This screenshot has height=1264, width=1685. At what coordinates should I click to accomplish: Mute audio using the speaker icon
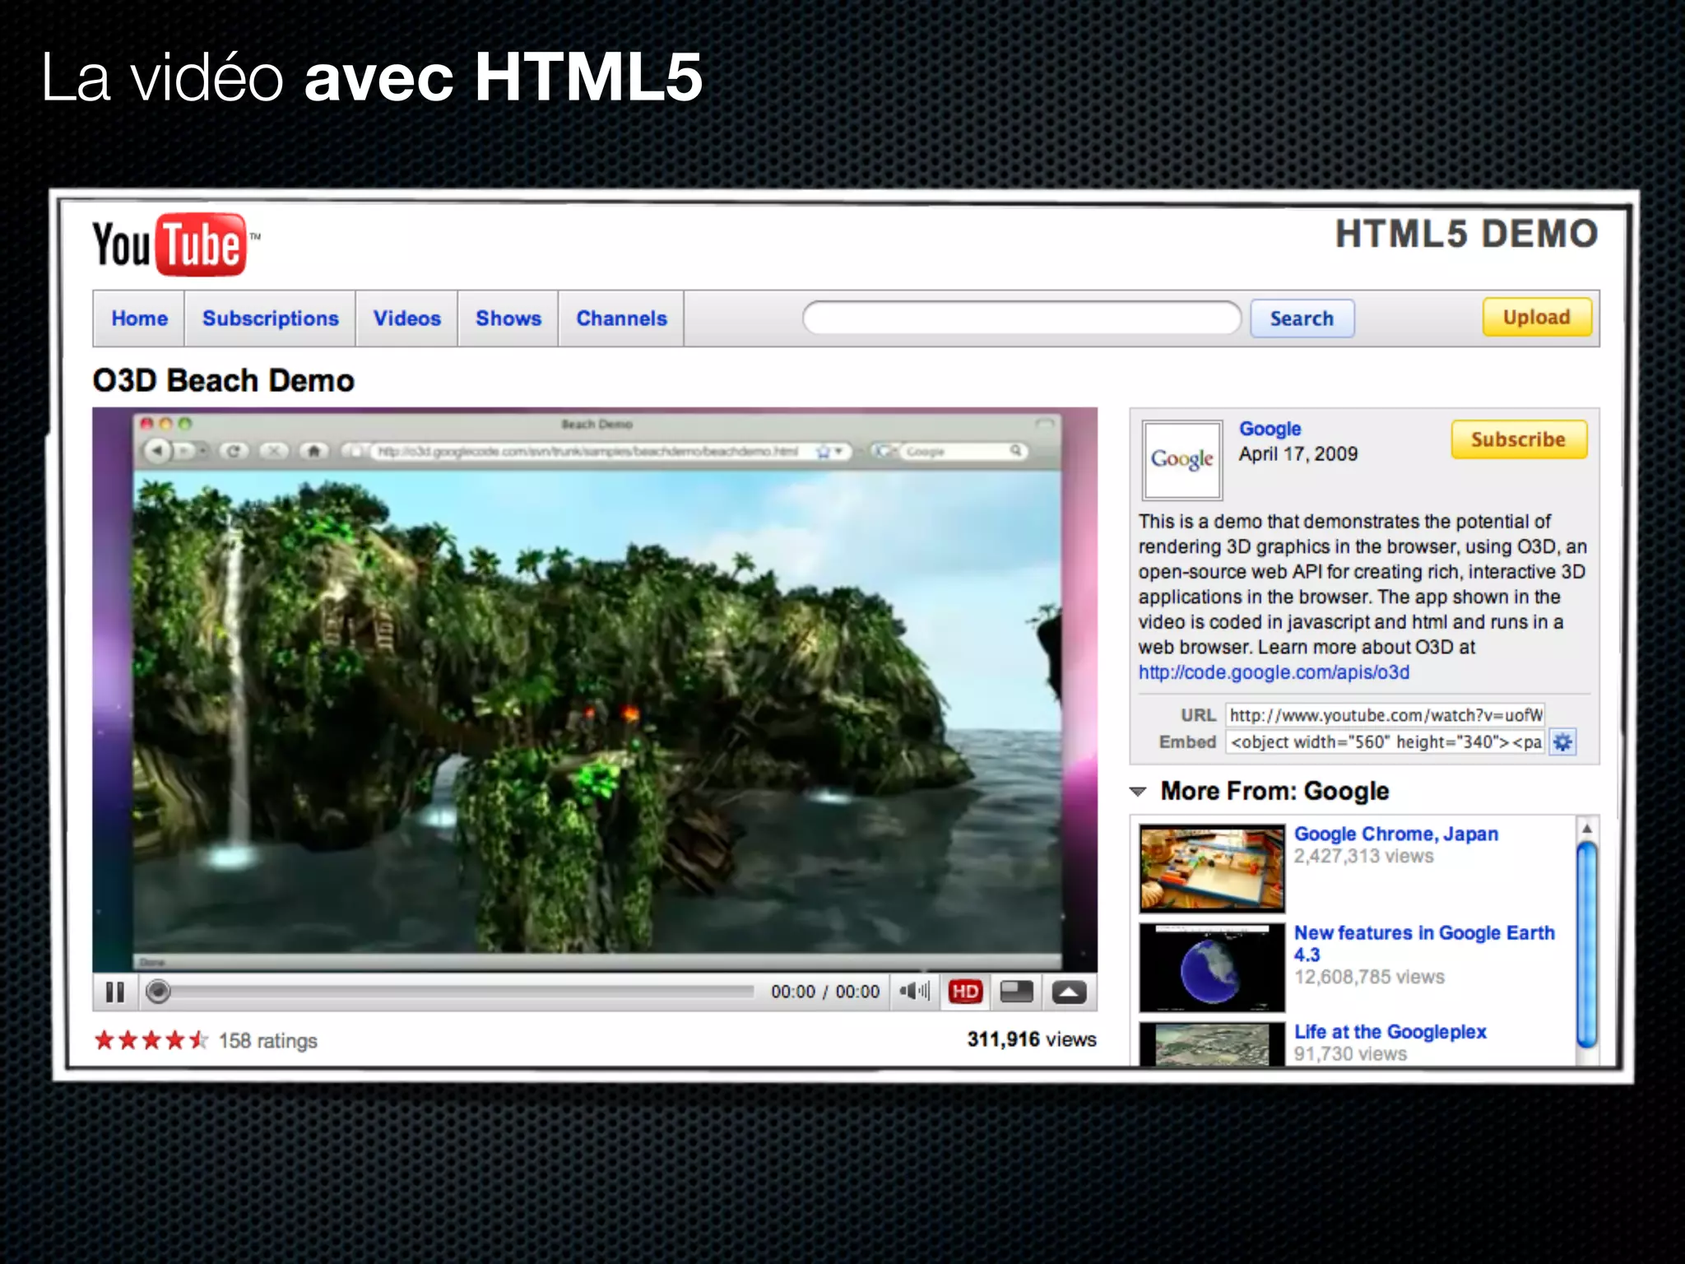pos(914,992)
